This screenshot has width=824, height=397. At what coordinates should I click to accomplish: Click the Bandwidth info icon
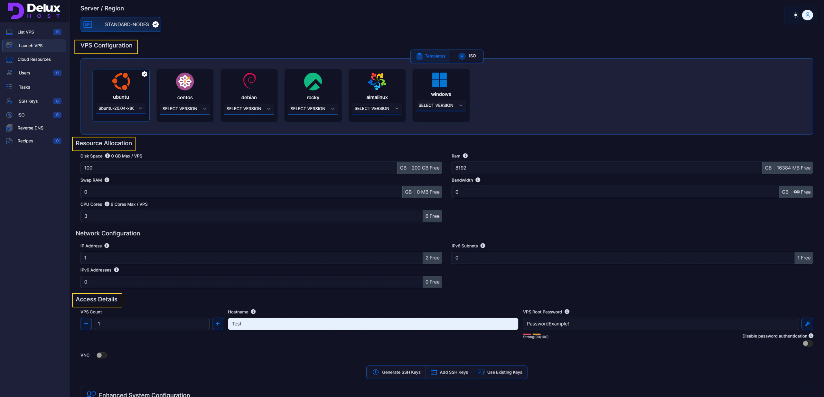point(478,180)
